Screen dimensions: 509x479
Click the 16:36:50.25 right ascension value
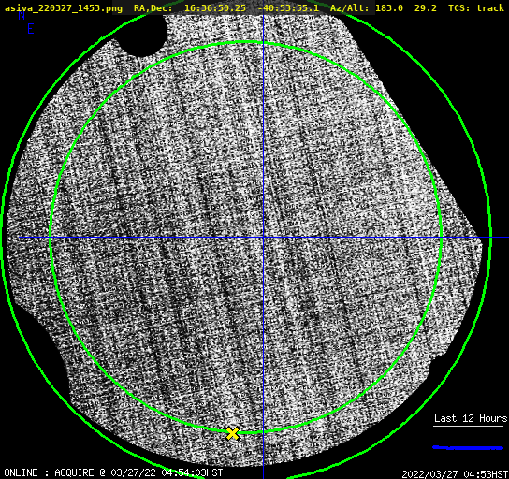pos(215,7)
